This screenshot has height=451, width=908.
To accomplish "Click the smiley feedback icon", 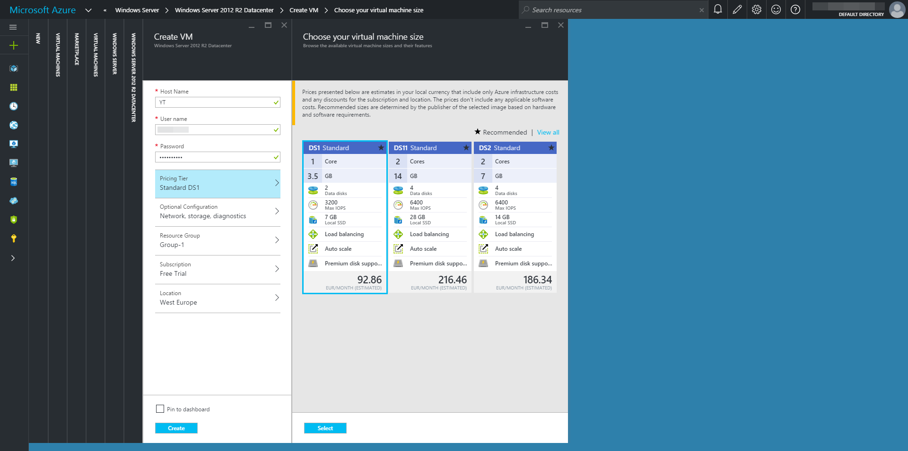I will (x=776, y=9).
